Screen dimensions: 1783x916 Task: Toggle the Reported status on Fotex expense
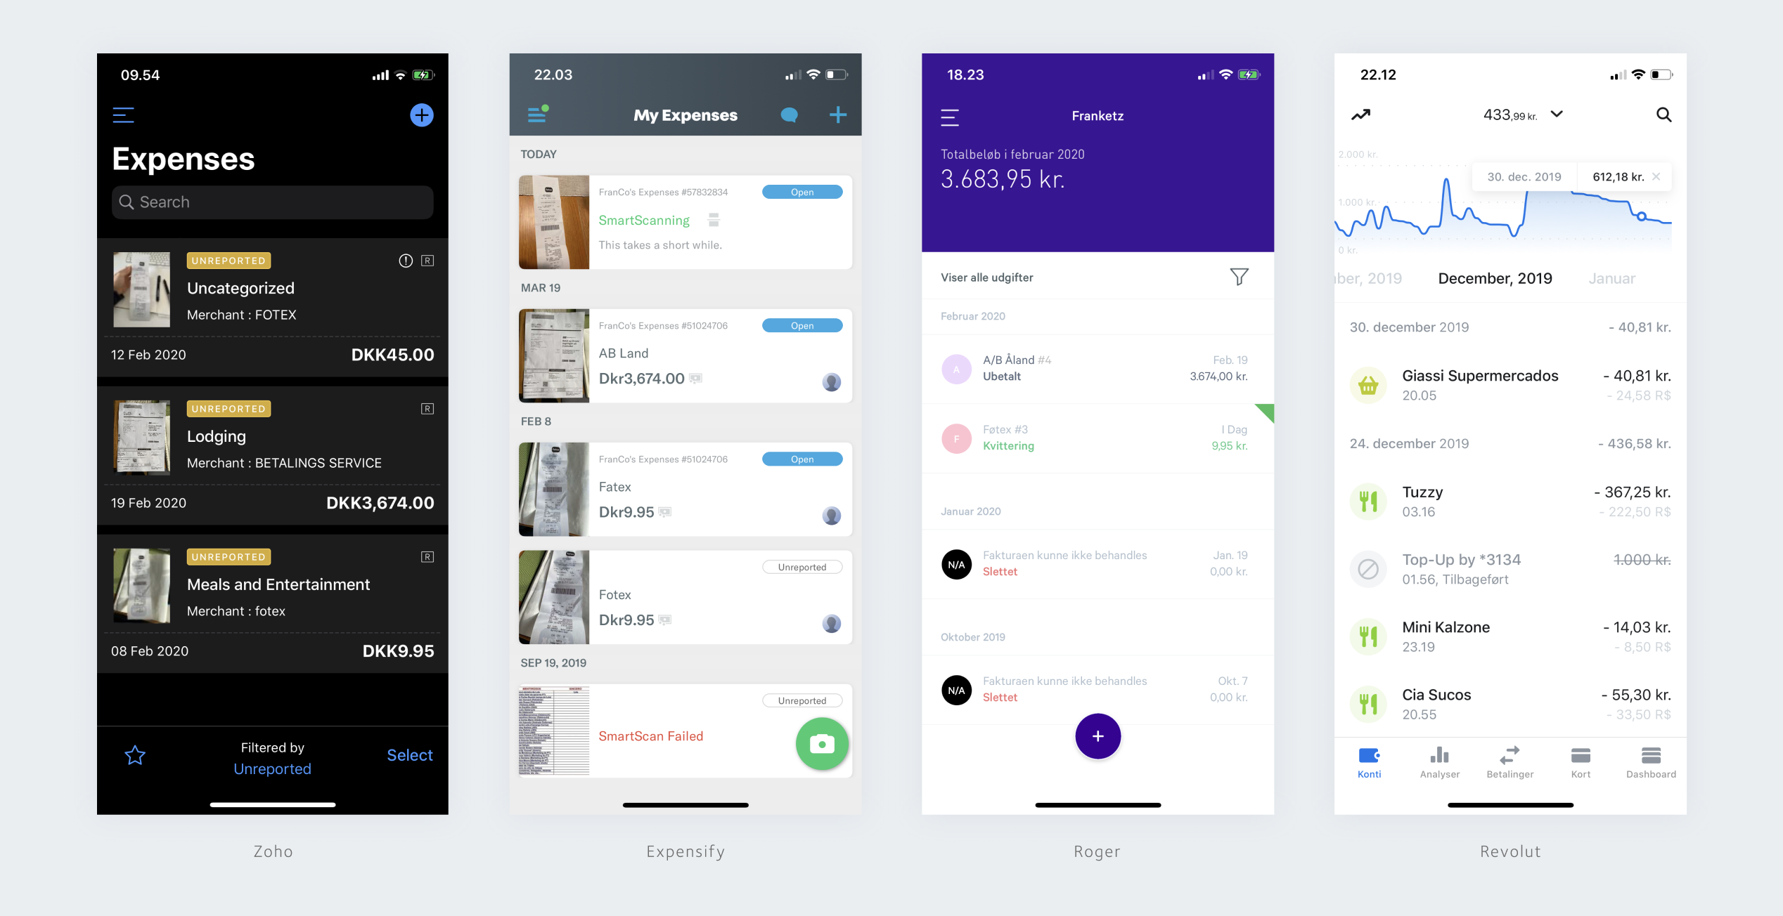click(x=802, y=567)
